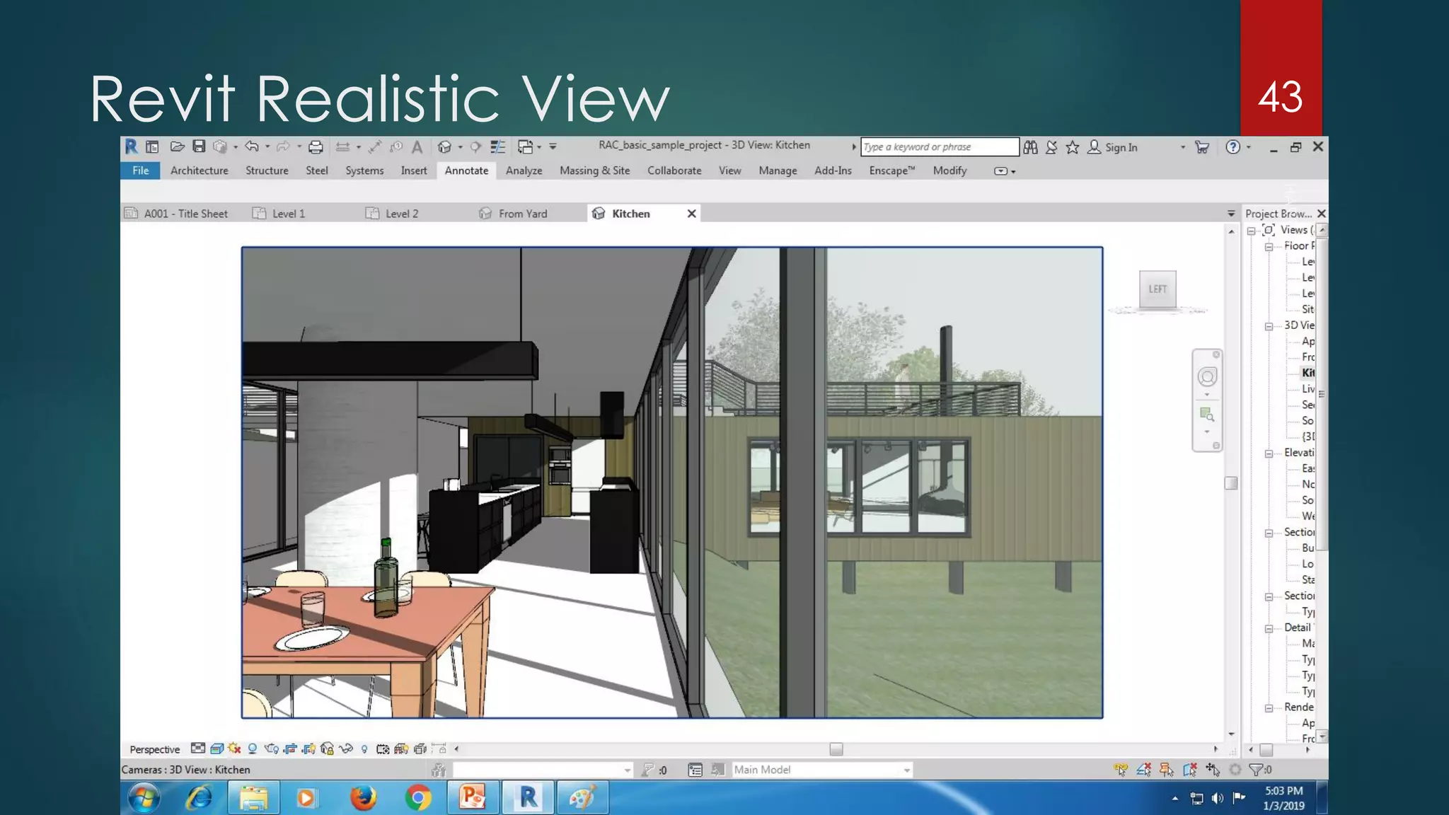Click the Undo arrow icon
1449x815 pixels.
click(x=252, y=146)
